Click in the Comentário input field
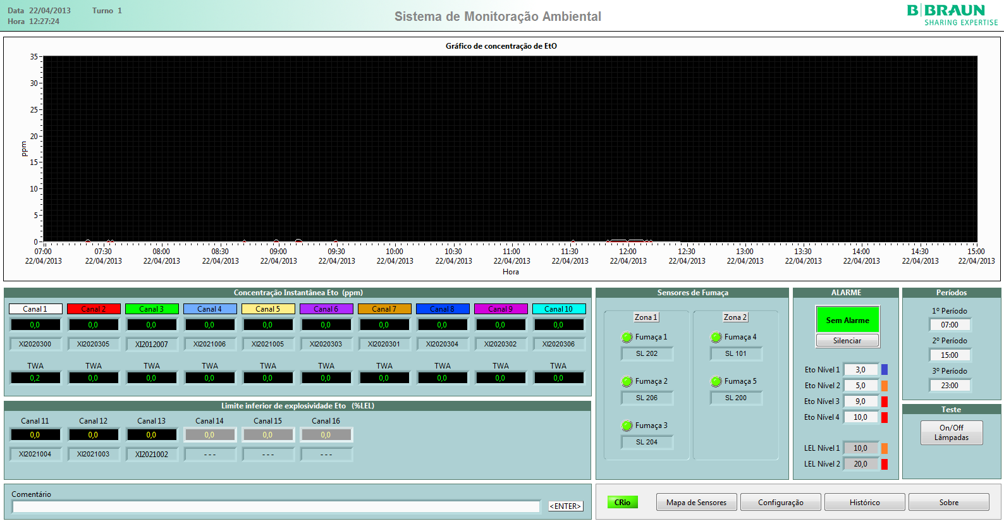The height and width of the screenshot is (526, 1004). [x=276, y=506]
